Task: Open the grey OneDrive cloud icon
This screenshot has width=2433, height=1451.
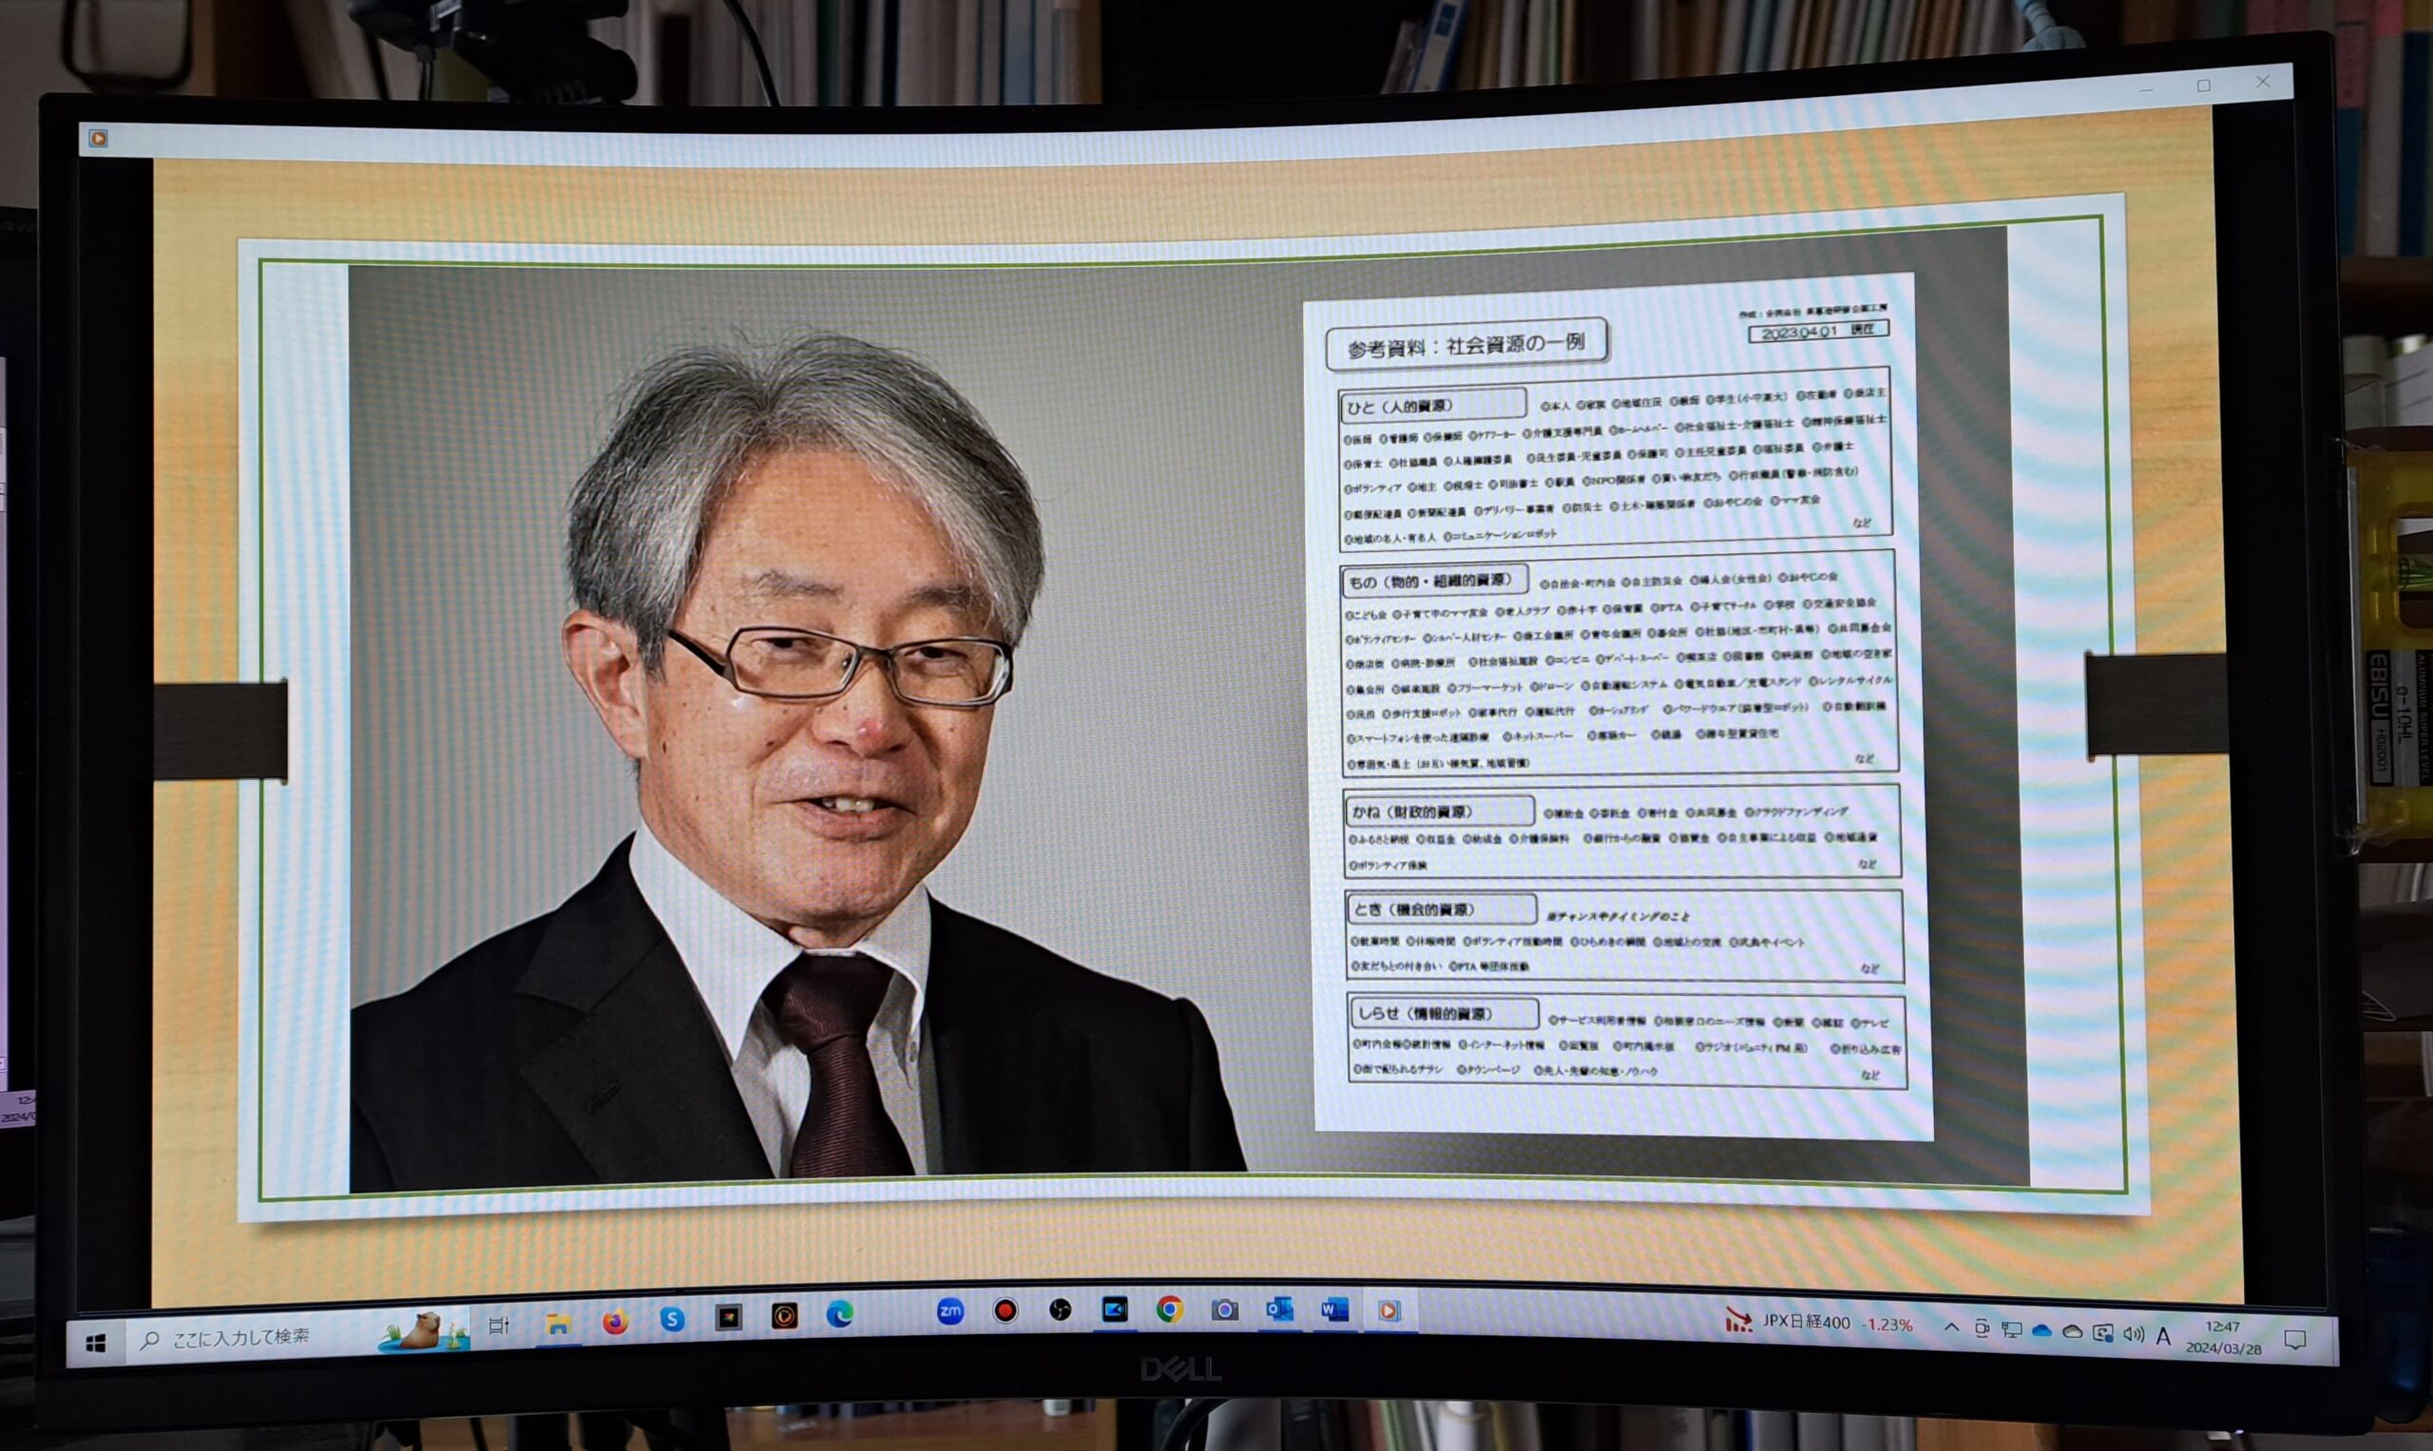Action: coord(2072,1331)
